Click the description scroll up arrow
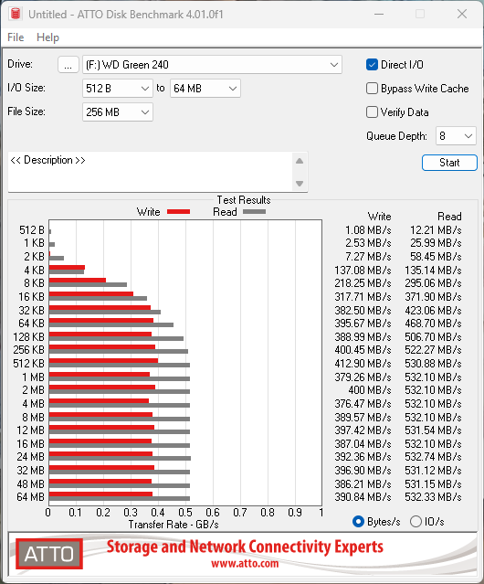Screen dimensions: 484x584 [300, 161]
